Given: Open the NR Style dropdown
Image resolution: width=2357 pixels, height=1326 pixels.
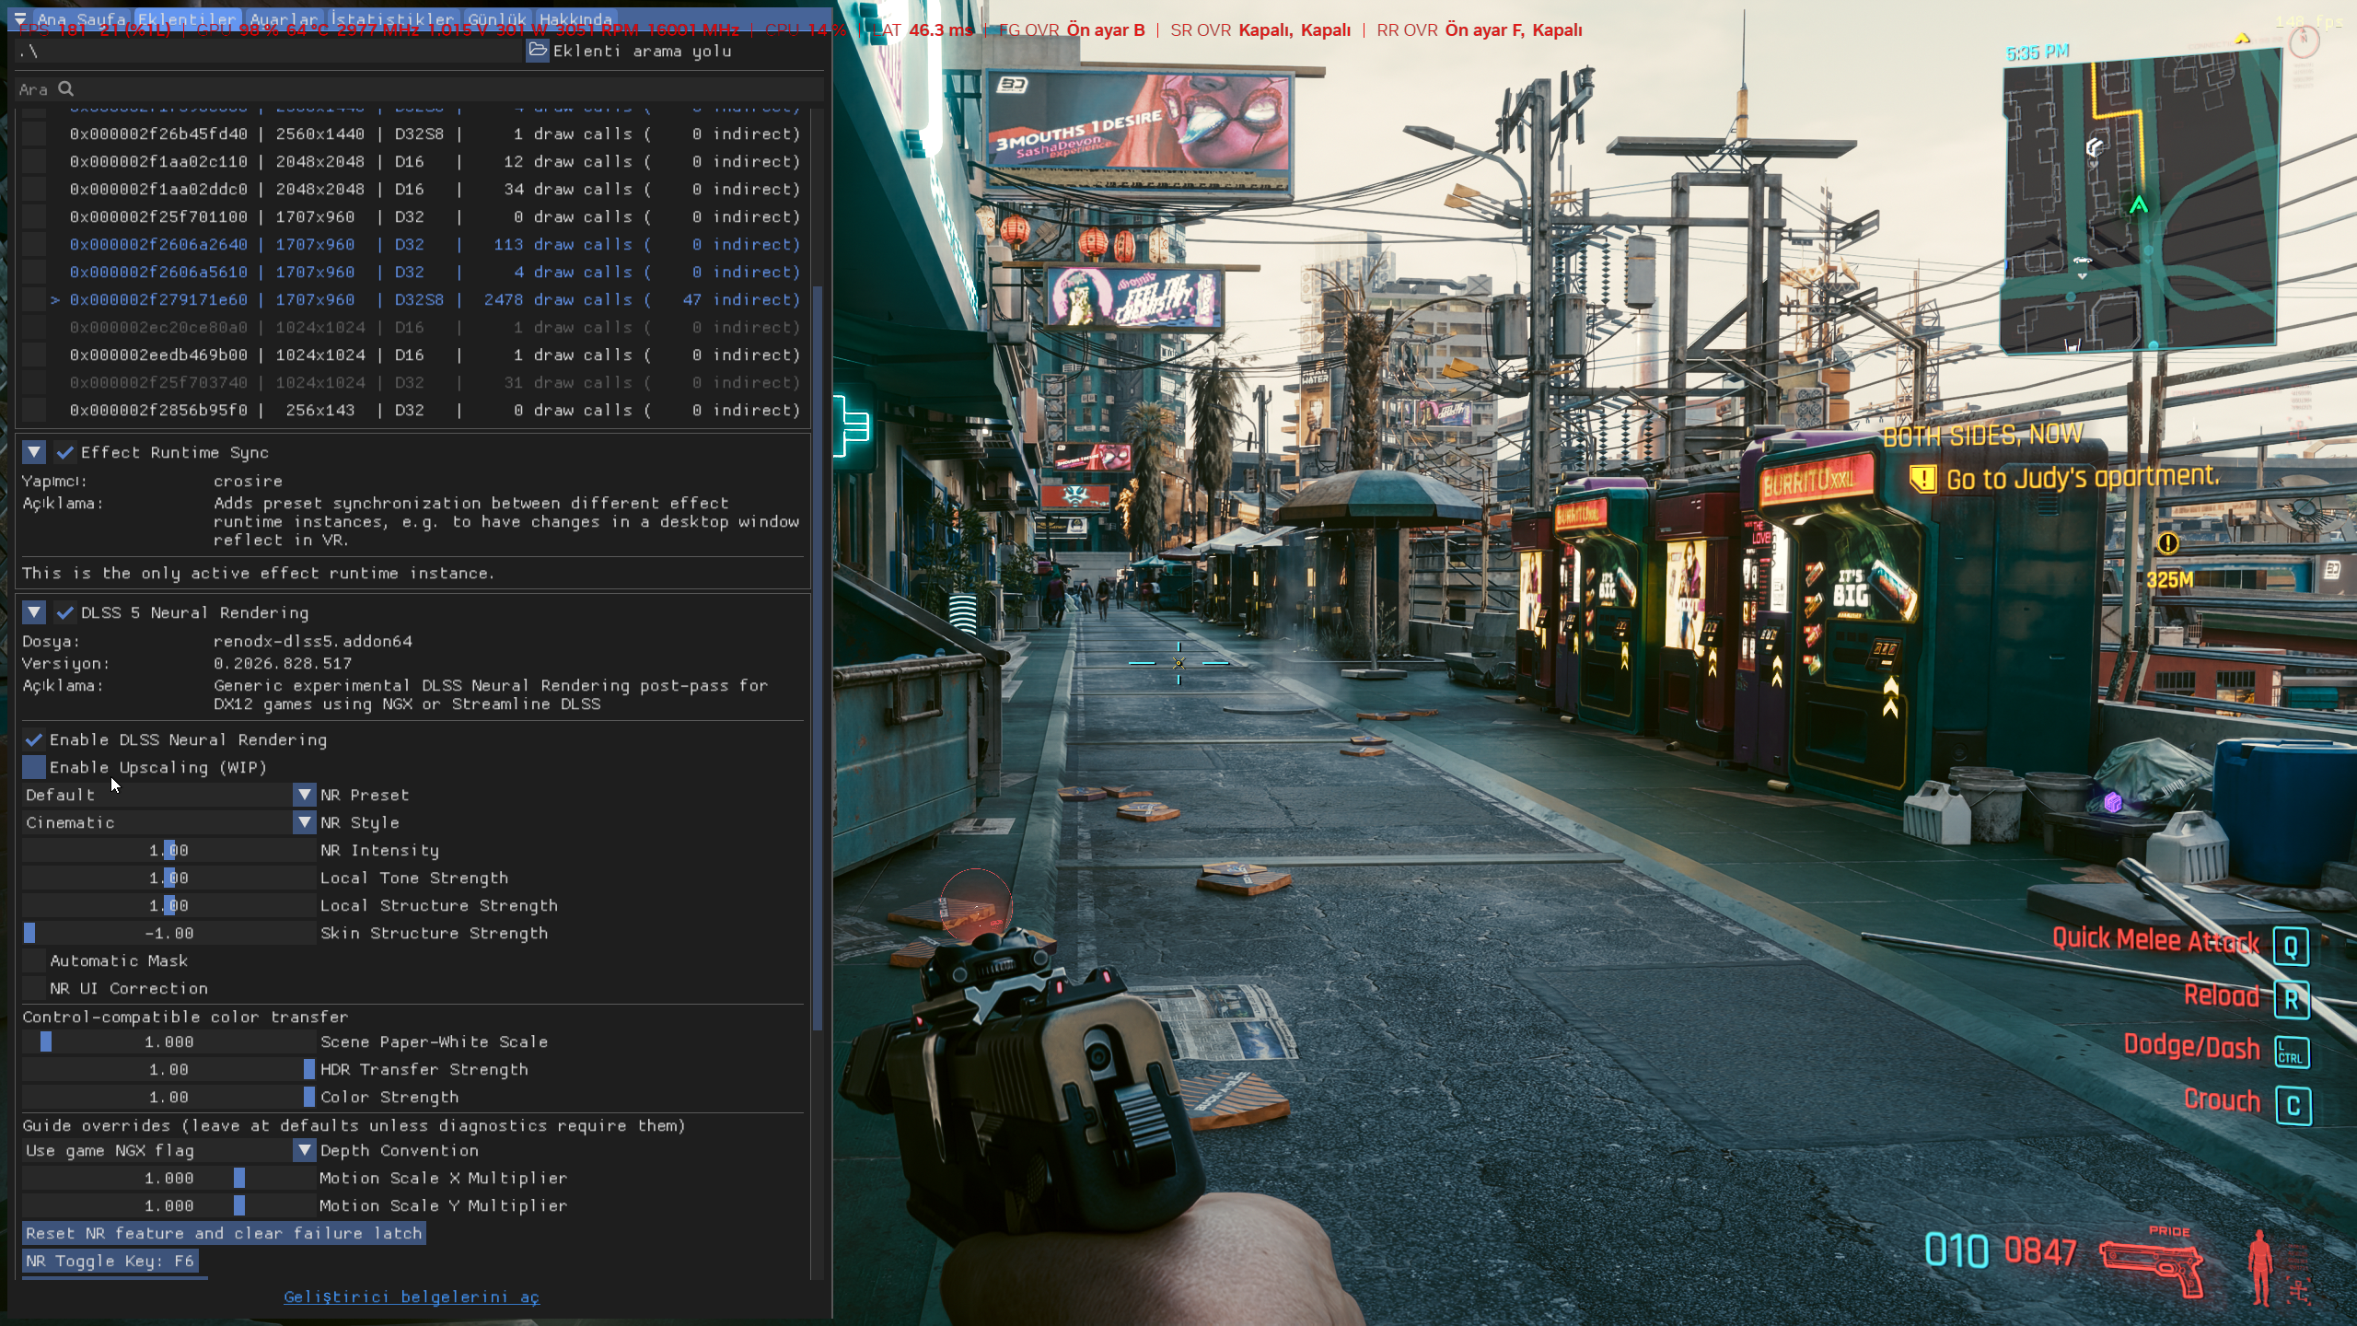Looking at the screenshot, I should click(x=169, y=822).
